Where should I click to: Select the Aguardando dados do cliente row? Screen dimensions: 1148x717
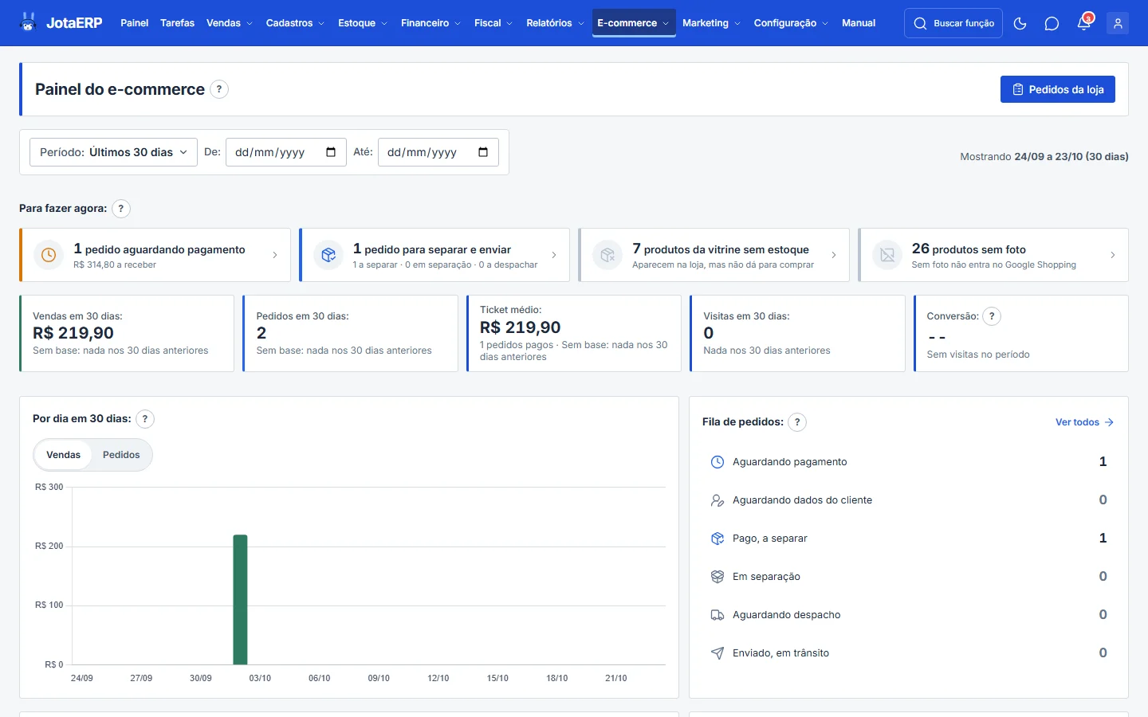point(909,500)
